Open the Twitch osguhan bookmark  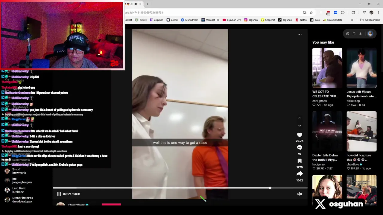pos(156,20)
